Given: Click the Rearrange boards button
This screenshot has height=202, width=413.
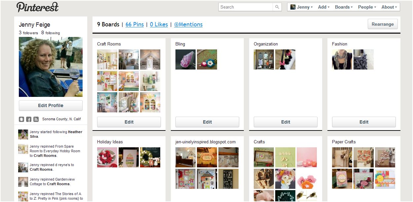Looking at the screenshot, I should 383,24.
